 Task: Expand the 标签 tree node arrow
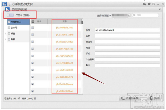(x=6, y=34)
